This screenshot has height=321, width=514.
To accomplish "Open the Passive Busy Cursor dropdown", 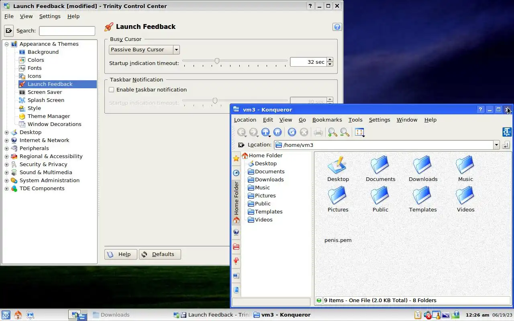I will click(x=144, y=50).
